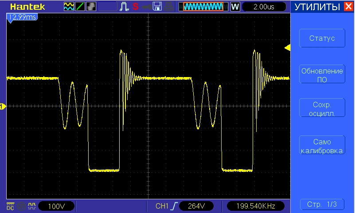Click the green diagonal line icon
Image resolution: width=355 pixels, height=213 pixels.
(80, 7)
